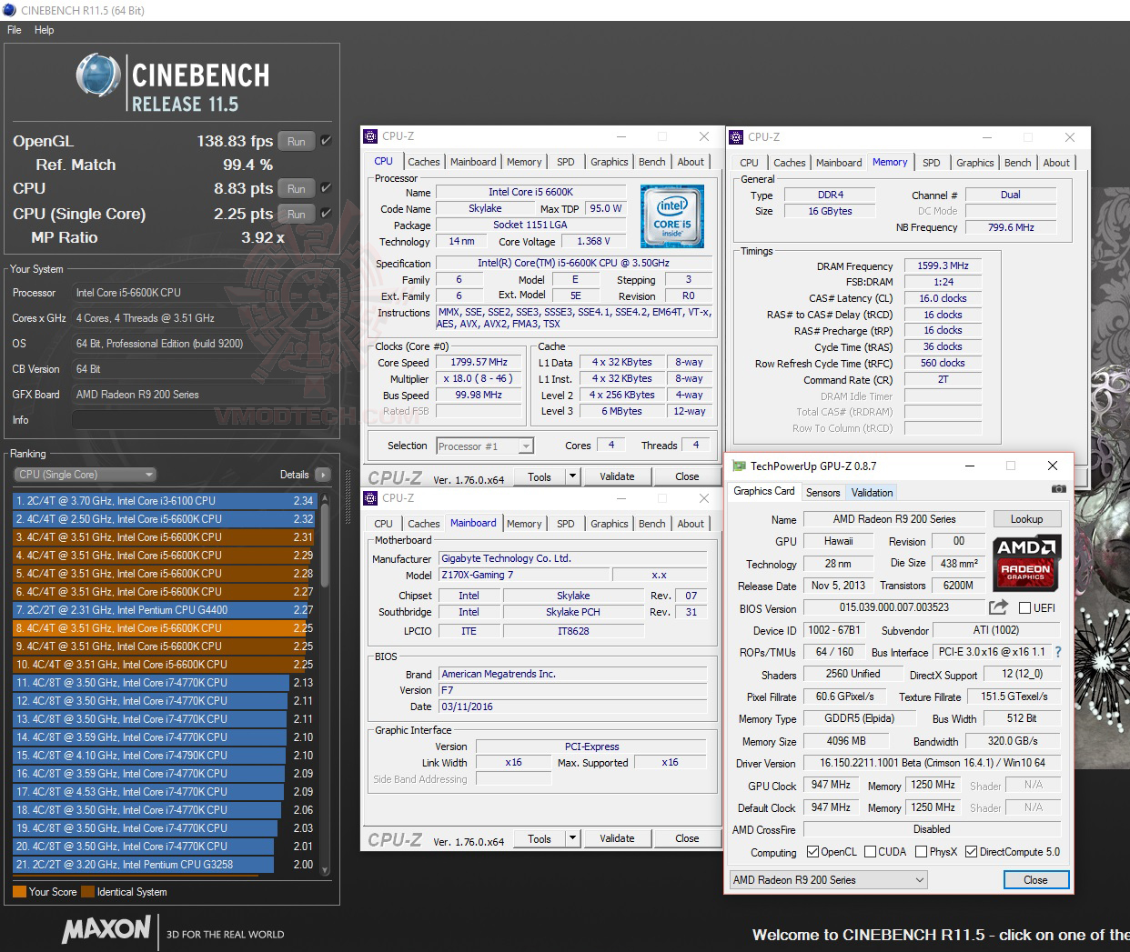
Task: Open the Help menu in Cinebench
Action: pyautogui.click(x=45, y=30)
